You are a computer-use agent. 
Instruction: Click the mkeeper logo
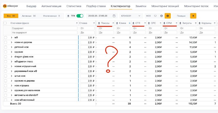(x=10, y=6)
